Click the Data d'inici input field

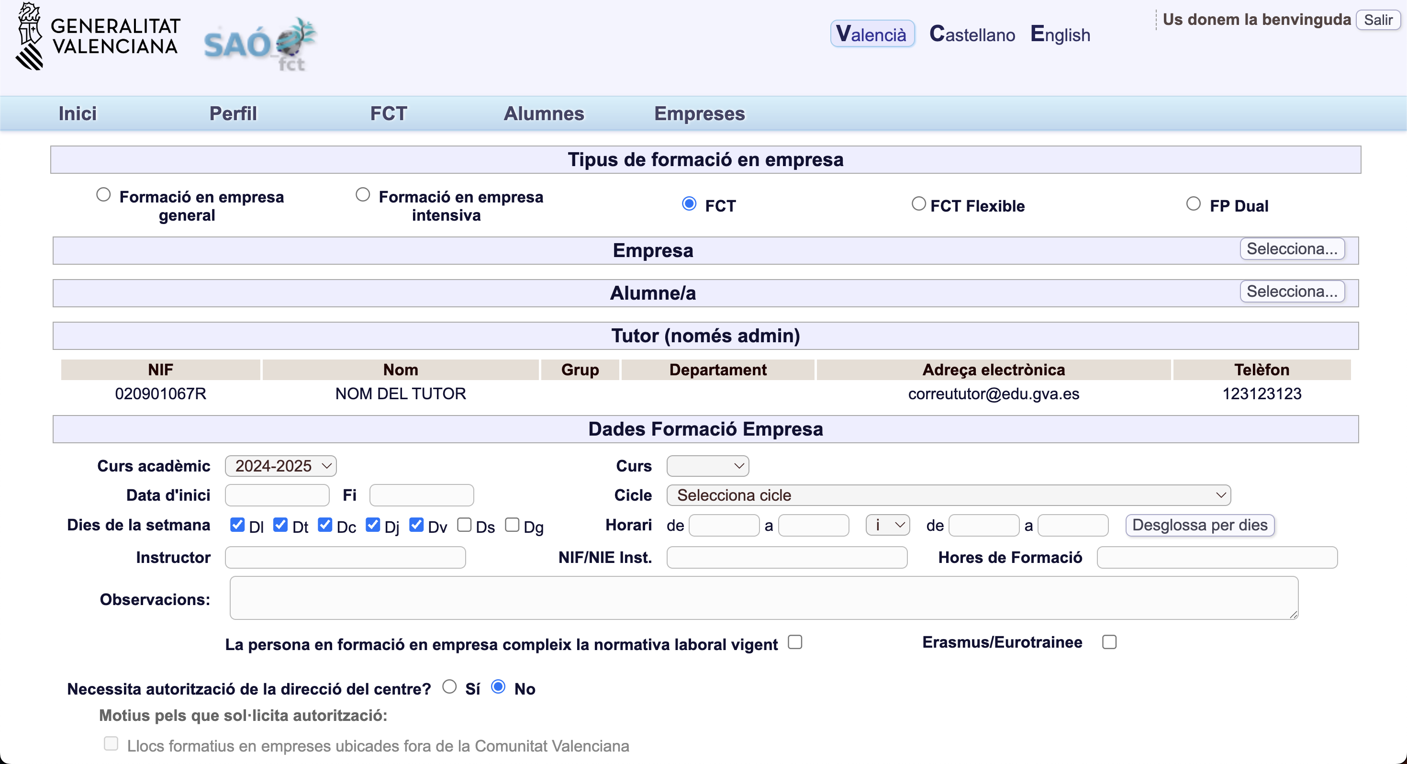coord(277,494)
